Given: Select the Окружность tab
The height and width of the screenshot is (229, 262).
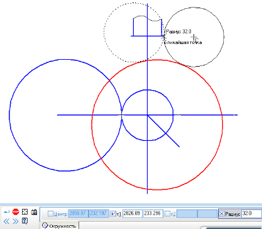Looking at the screenshot, I should (x=59, y=225).
